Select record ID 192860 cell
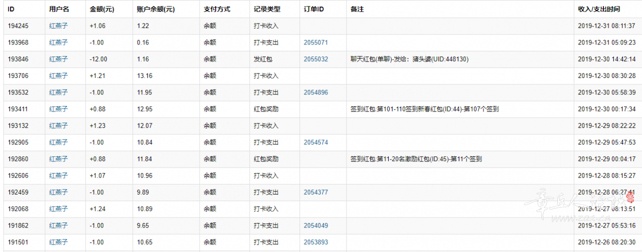 24,159
